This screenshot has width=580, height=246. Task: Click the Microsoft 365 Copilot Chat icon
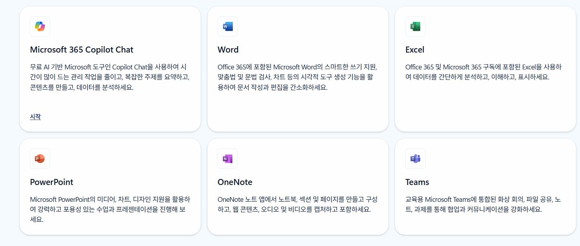pos(40,26)
